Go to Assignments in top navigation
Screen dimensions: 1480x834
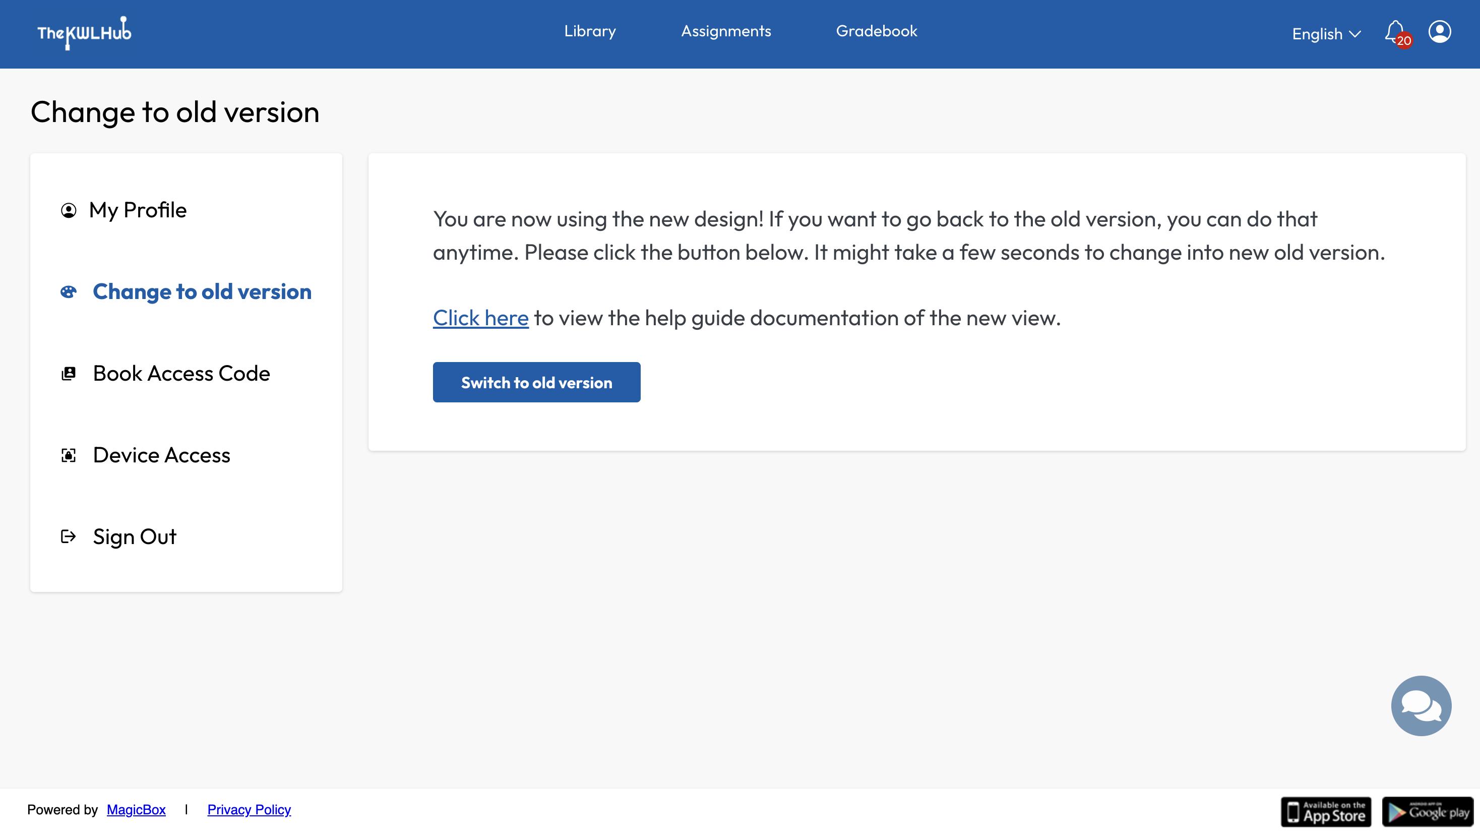[x=726, y=31]
